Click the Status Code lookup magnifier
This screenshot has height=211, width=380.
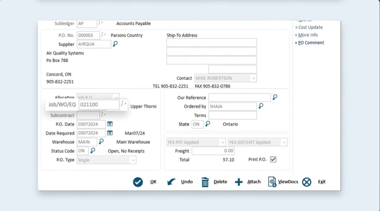(x=93, y=150)
